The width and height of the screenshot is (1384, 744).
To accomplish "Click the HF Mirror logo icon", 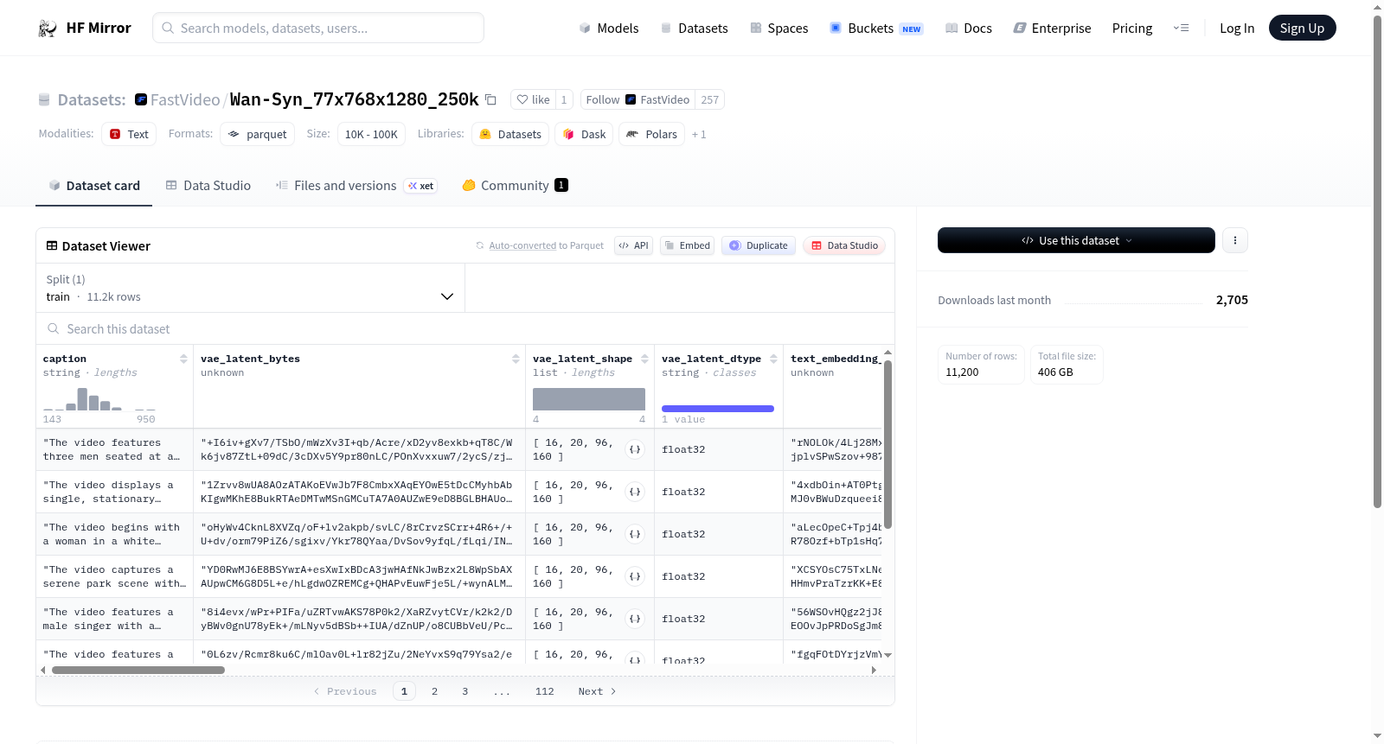I will click(x=48, y=29).
